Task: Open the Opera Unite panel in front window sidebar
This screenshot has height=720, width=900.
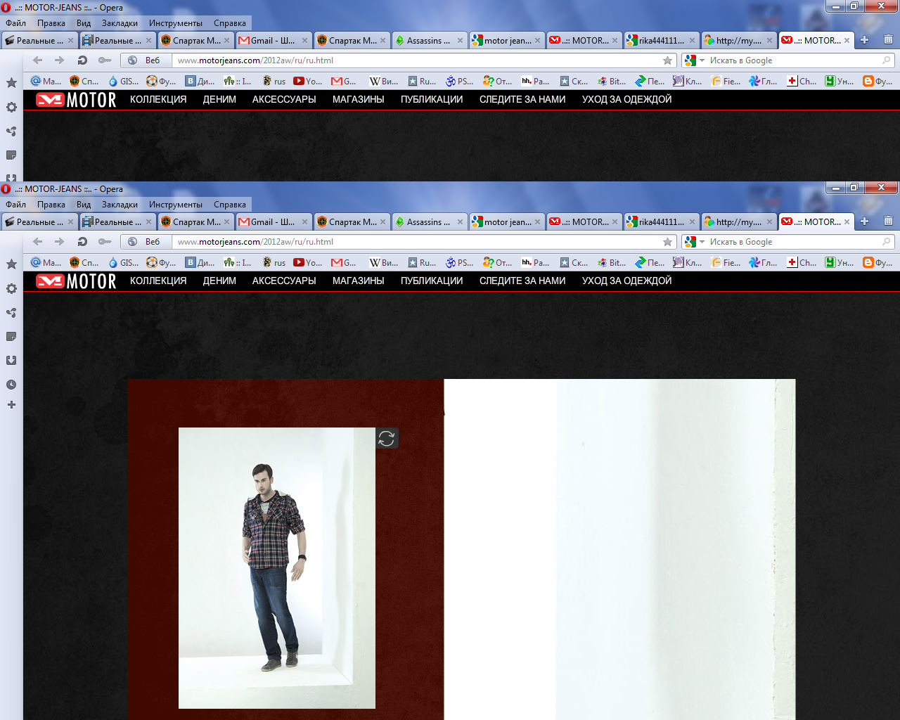Action: click(11, 313)
